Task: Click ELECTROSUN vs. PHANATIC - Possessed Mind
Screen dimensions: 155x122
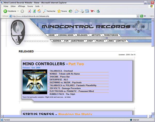Action: point(72,91)
